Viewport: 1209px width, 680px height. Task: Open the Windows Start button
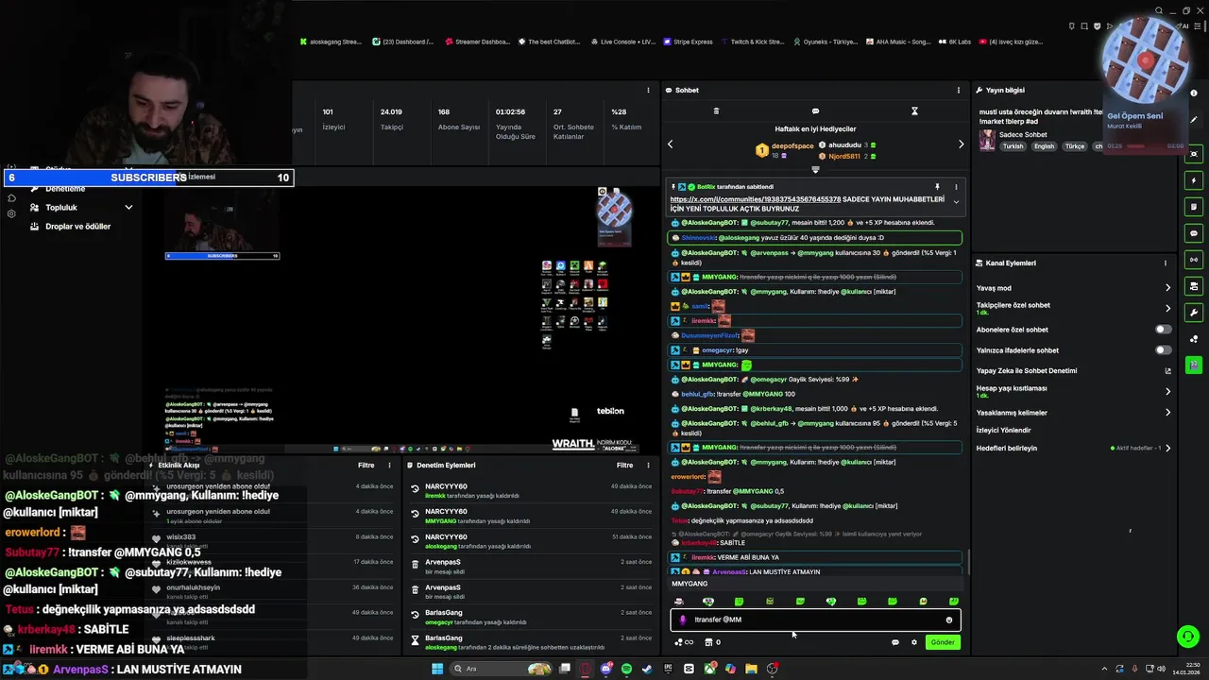coord(437,669)
